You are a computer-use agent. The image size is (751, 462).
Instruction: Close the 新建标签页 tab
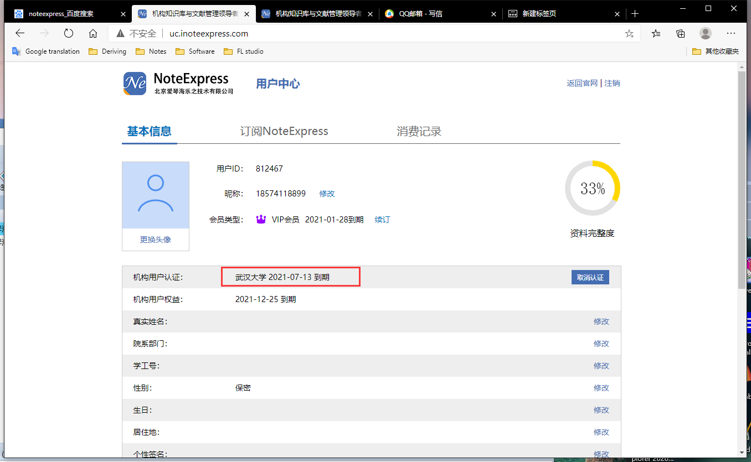(x=616, y=14)
